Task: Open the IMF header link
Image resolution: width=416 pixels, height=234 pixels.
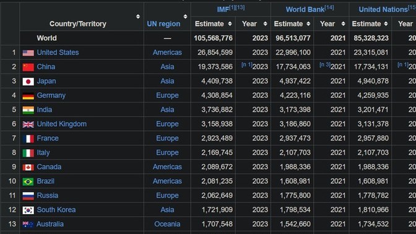Action: pos(223,10)
